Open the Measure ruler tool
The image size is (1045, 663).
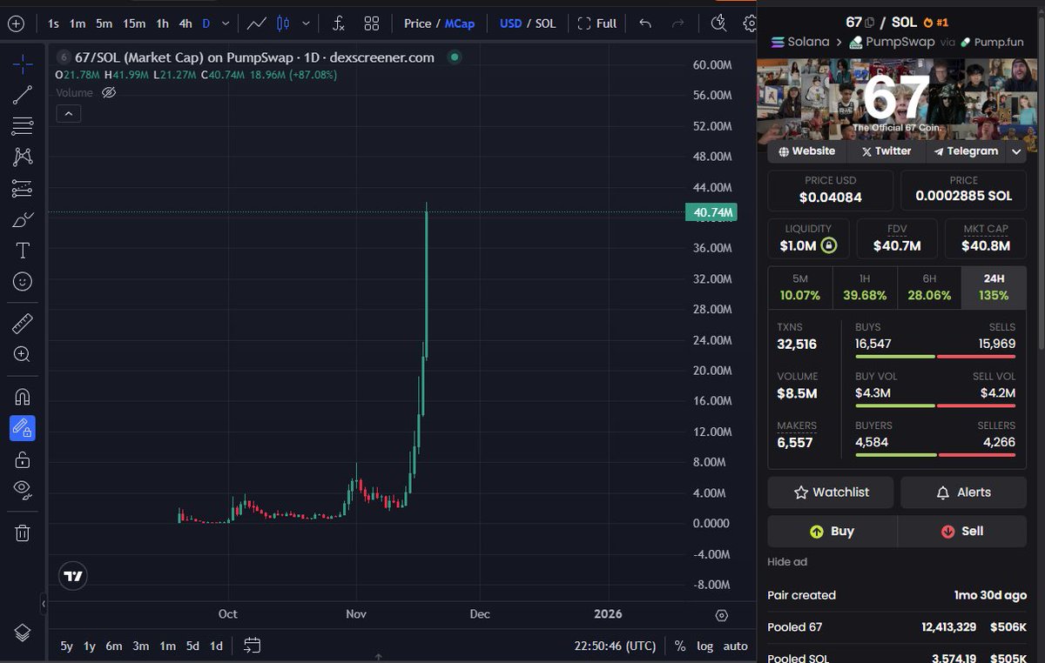(x=24, y=323)
